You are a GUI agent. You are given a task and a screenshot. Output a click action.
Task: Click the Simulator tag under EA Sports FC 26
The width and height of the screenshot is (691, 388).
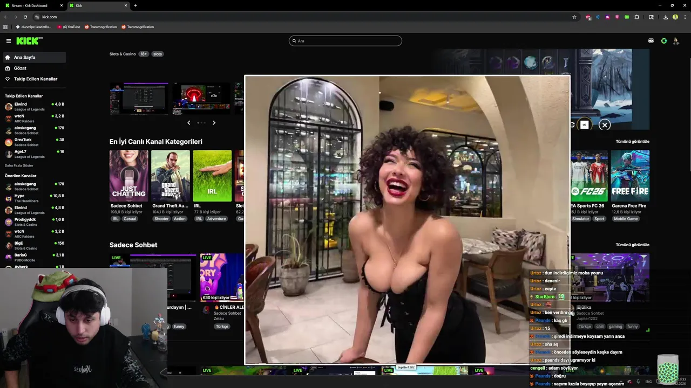point(581,219)
